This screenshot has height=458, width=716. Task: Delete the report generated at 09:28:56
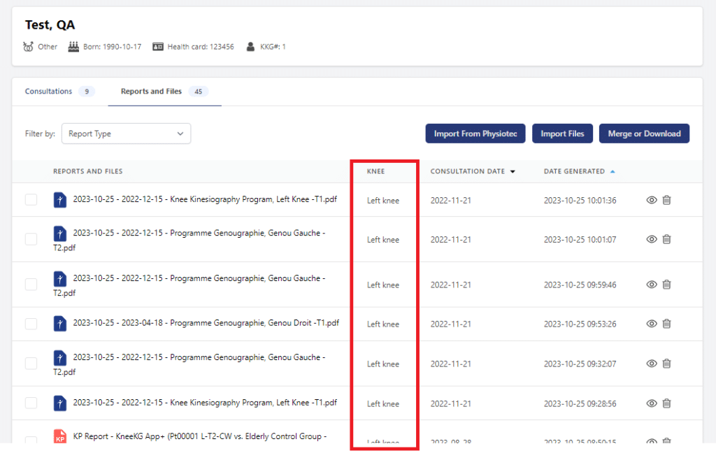666,403
